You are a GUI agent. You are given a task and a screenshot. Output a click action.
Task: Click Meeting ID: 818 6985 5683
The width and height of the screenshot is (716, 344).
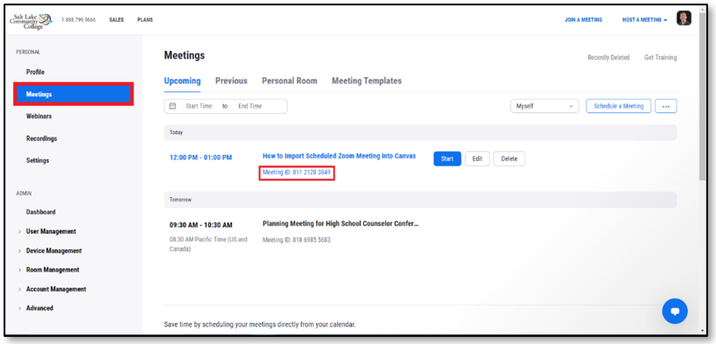(x=297, y=240)
